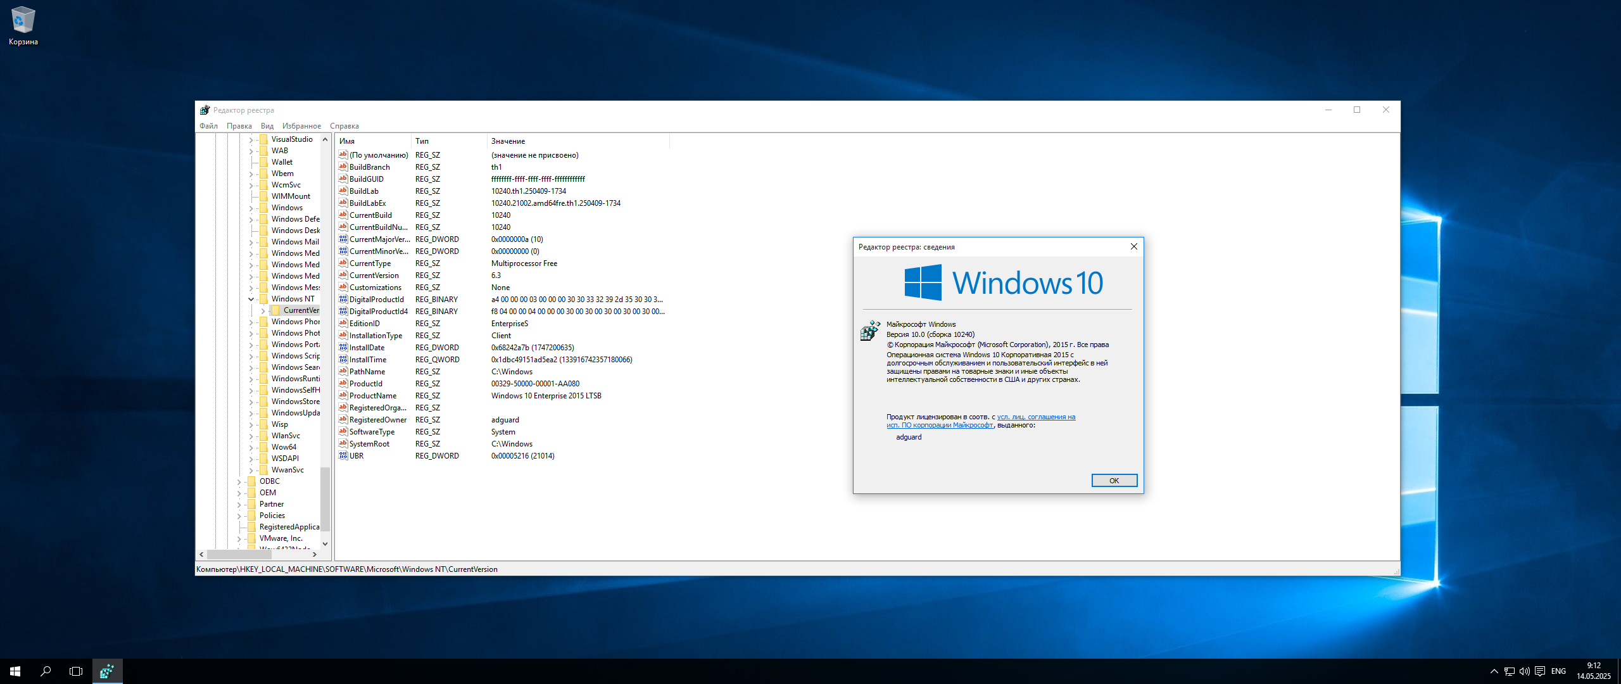Expand the CurrentVersion tree node

tap(263, 310)
